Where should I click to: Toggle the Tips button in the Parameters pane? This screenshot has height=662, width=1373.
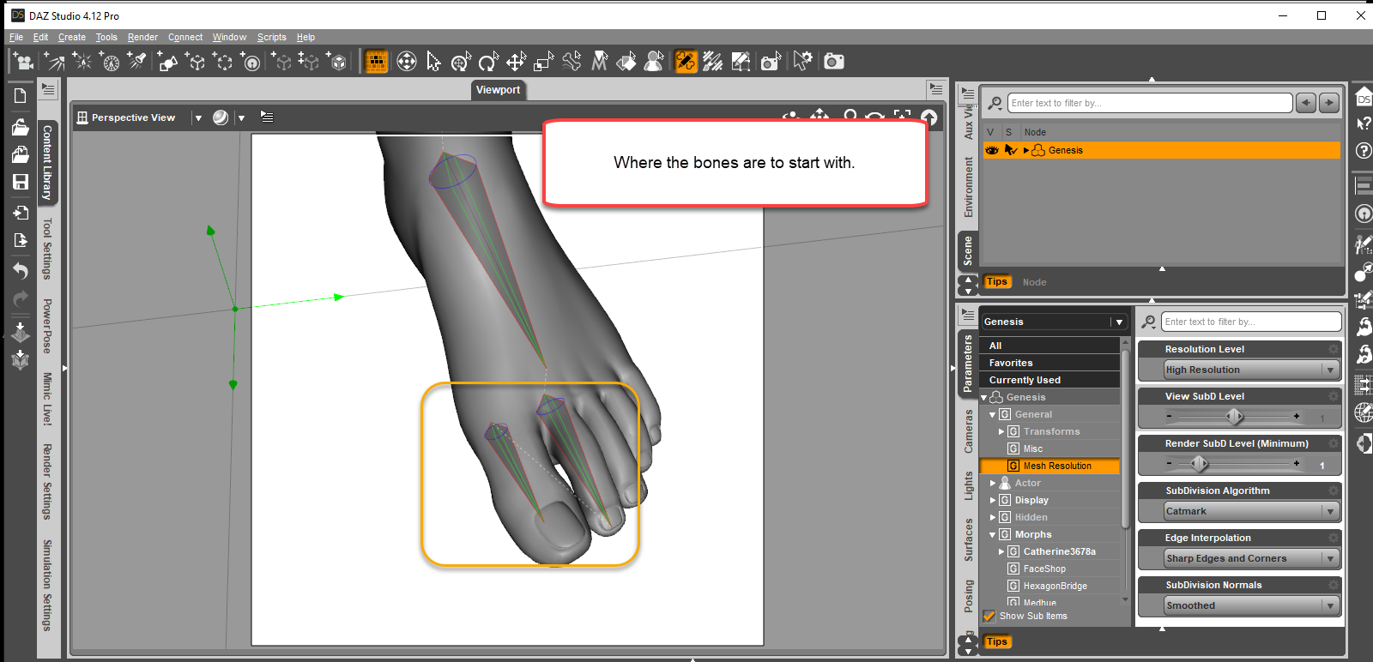[997, 641]
